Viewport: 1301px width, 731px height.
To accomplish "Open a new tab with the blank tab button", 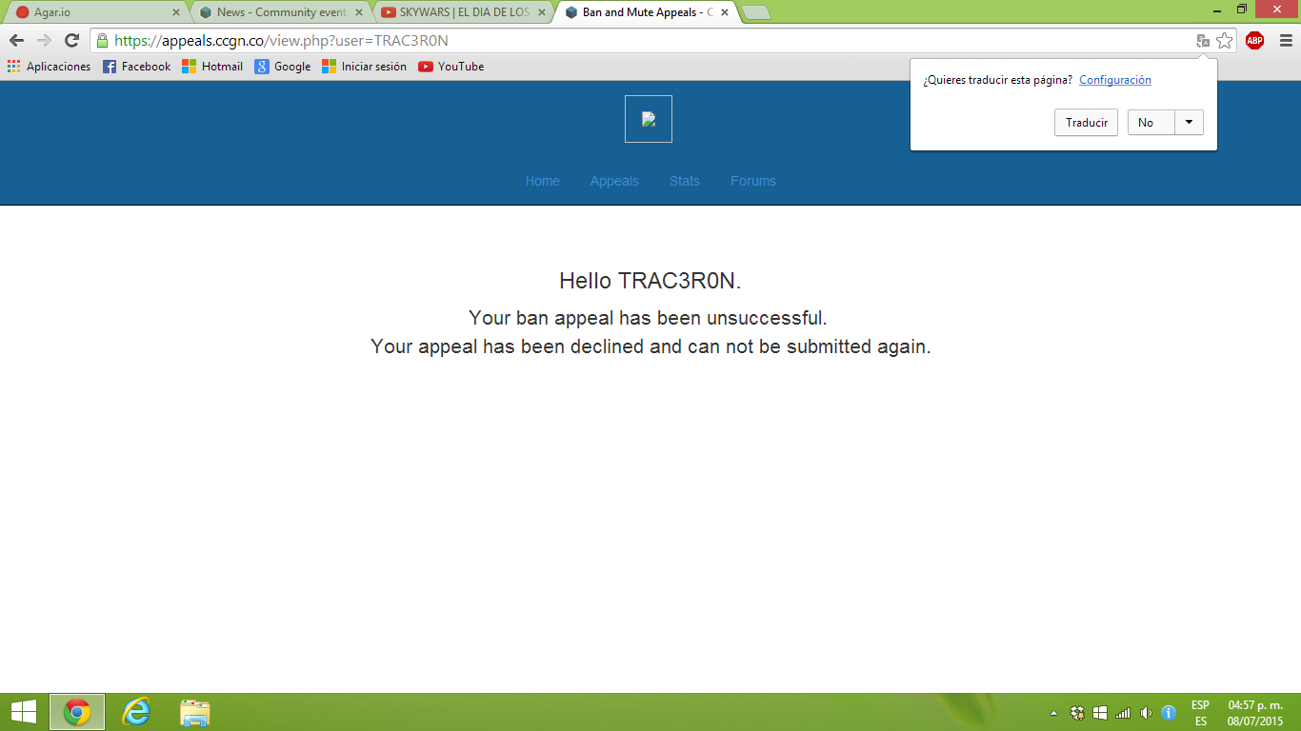I will (756, 12).
